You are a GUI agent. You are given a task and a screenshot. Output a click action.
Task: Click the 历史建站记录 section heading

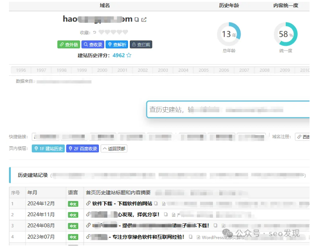point(33,175)
